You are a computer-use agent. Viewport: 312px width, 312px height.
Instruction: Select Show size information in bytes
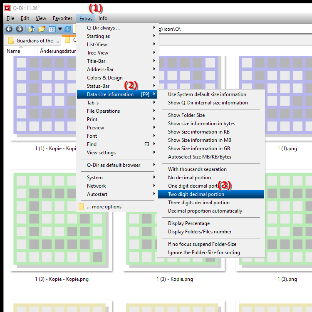tap(211, 124)
